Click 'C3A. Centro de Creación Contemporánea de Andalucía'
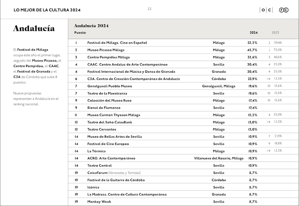This screenshot has height=206, width=299. pos(133,79)
